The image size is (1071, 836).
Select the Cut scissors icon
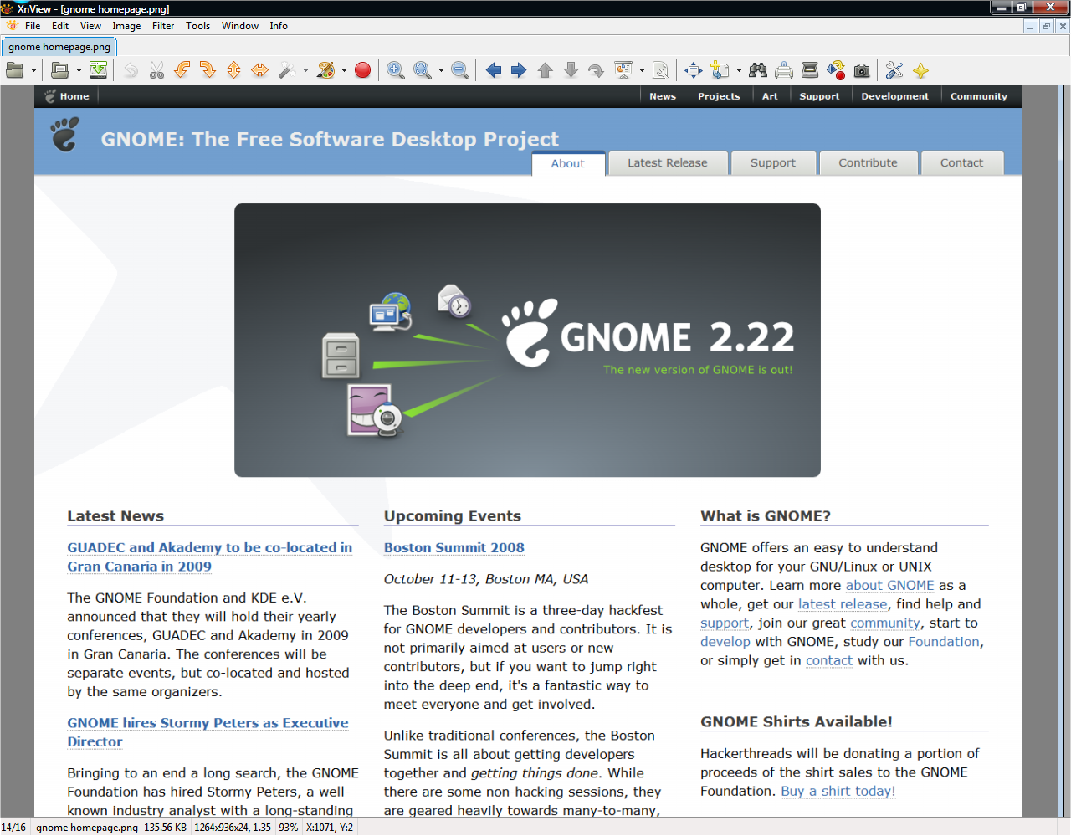156,70
